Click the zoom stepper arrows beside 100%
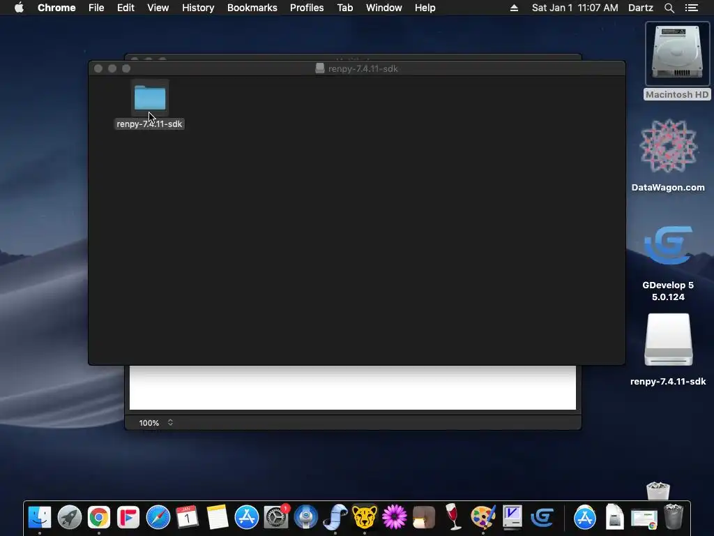The height and width of the screenshot is (536, 714). pyautogui.click(x=170, y=422)
